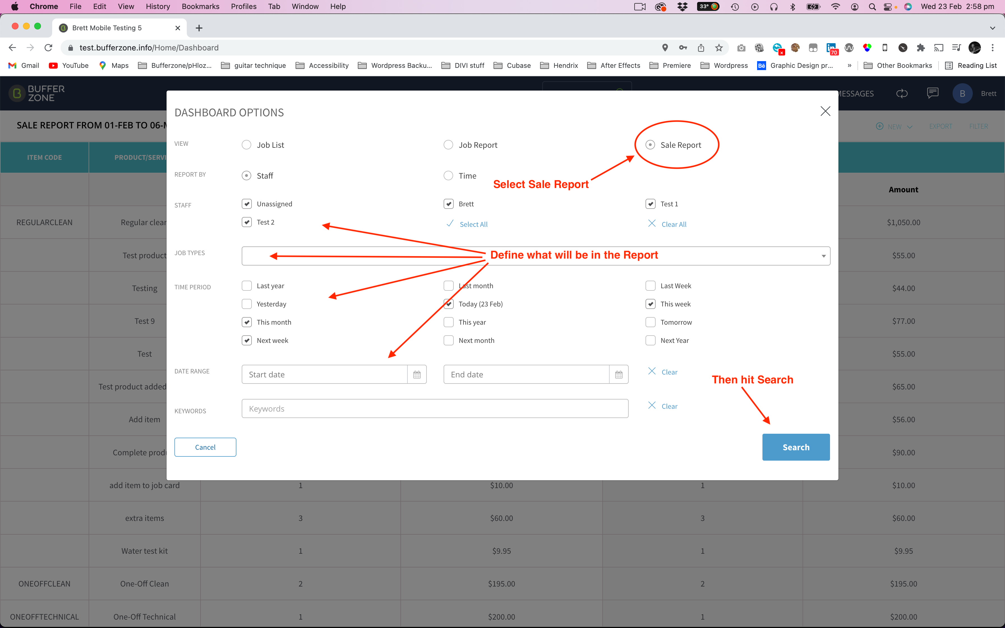This screenshot has height=628, width=1005.
Task: Click the Buffer Zone logo
Action: tap(37, 93)
